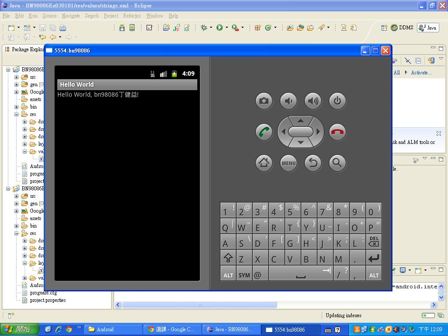Toggle the shift key on emulator keyboard
448x336 pixels.
coord(228,258)
